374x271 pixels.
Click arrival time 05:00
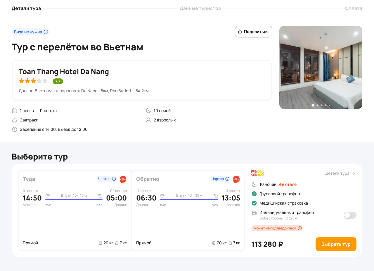tap(117, 198)
